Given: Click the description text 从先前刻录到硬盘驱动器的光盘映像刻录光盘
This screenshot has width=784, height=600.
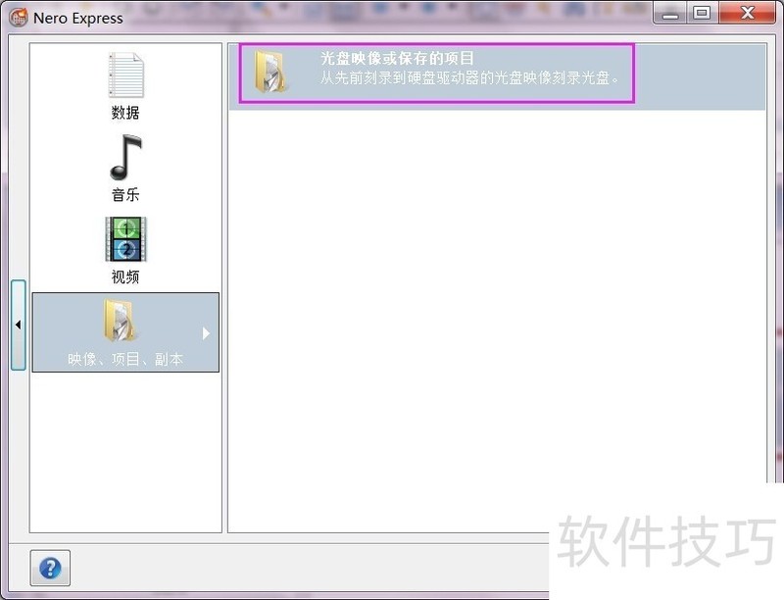Looking at the screenshot, I should pyautogui.click(x=470, y=78).
